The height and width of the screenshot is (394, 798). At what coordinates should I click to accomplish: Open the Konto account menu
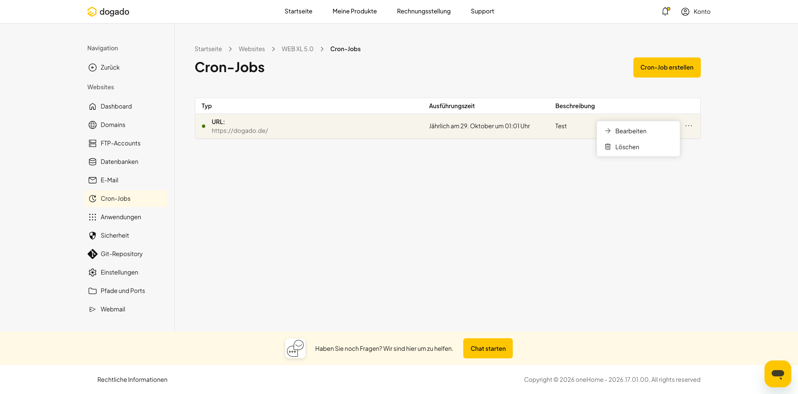click(696, 12)
